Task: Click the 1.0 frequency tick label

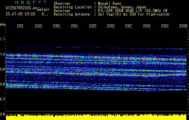Action: coord(2,54)
